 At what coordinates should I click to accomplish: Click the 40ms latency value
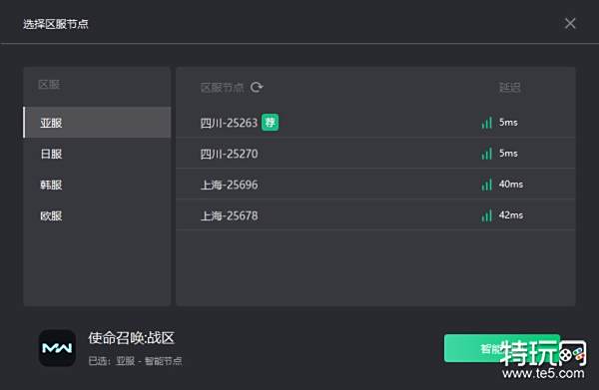pos(511,185)
